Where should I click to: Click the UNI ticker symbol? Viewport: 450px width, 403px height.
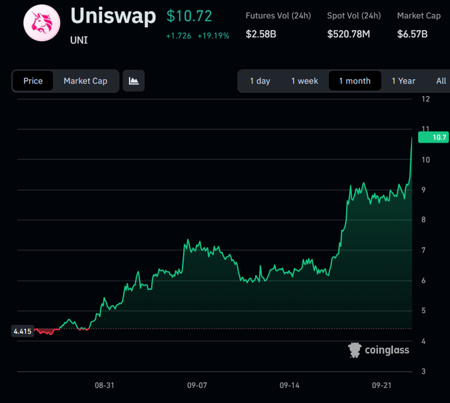(79, 40)
